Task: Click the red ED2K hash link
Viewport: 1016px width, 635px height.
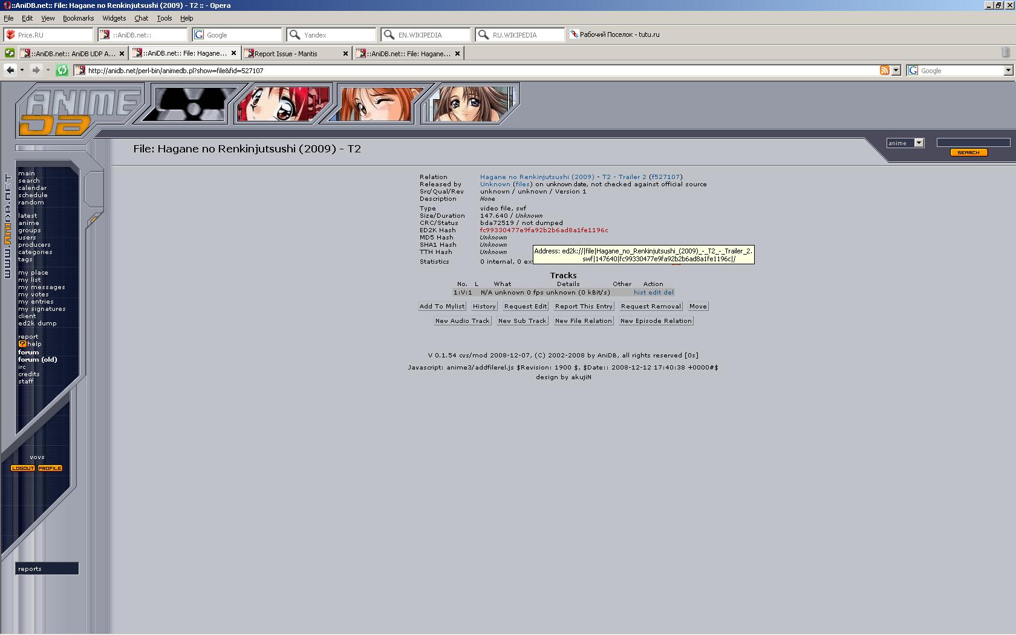Action: click(x=544, y=230)
